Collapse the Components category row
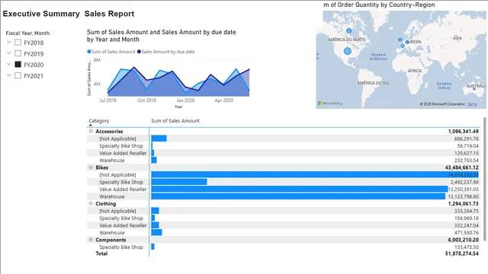The width and height of the screenshot is (488, 274). coord(91,240)
